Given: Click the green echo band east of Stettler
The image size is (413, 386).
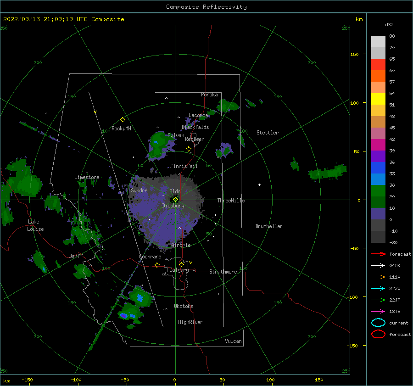Looking at the screenshot, I should 328,172.
